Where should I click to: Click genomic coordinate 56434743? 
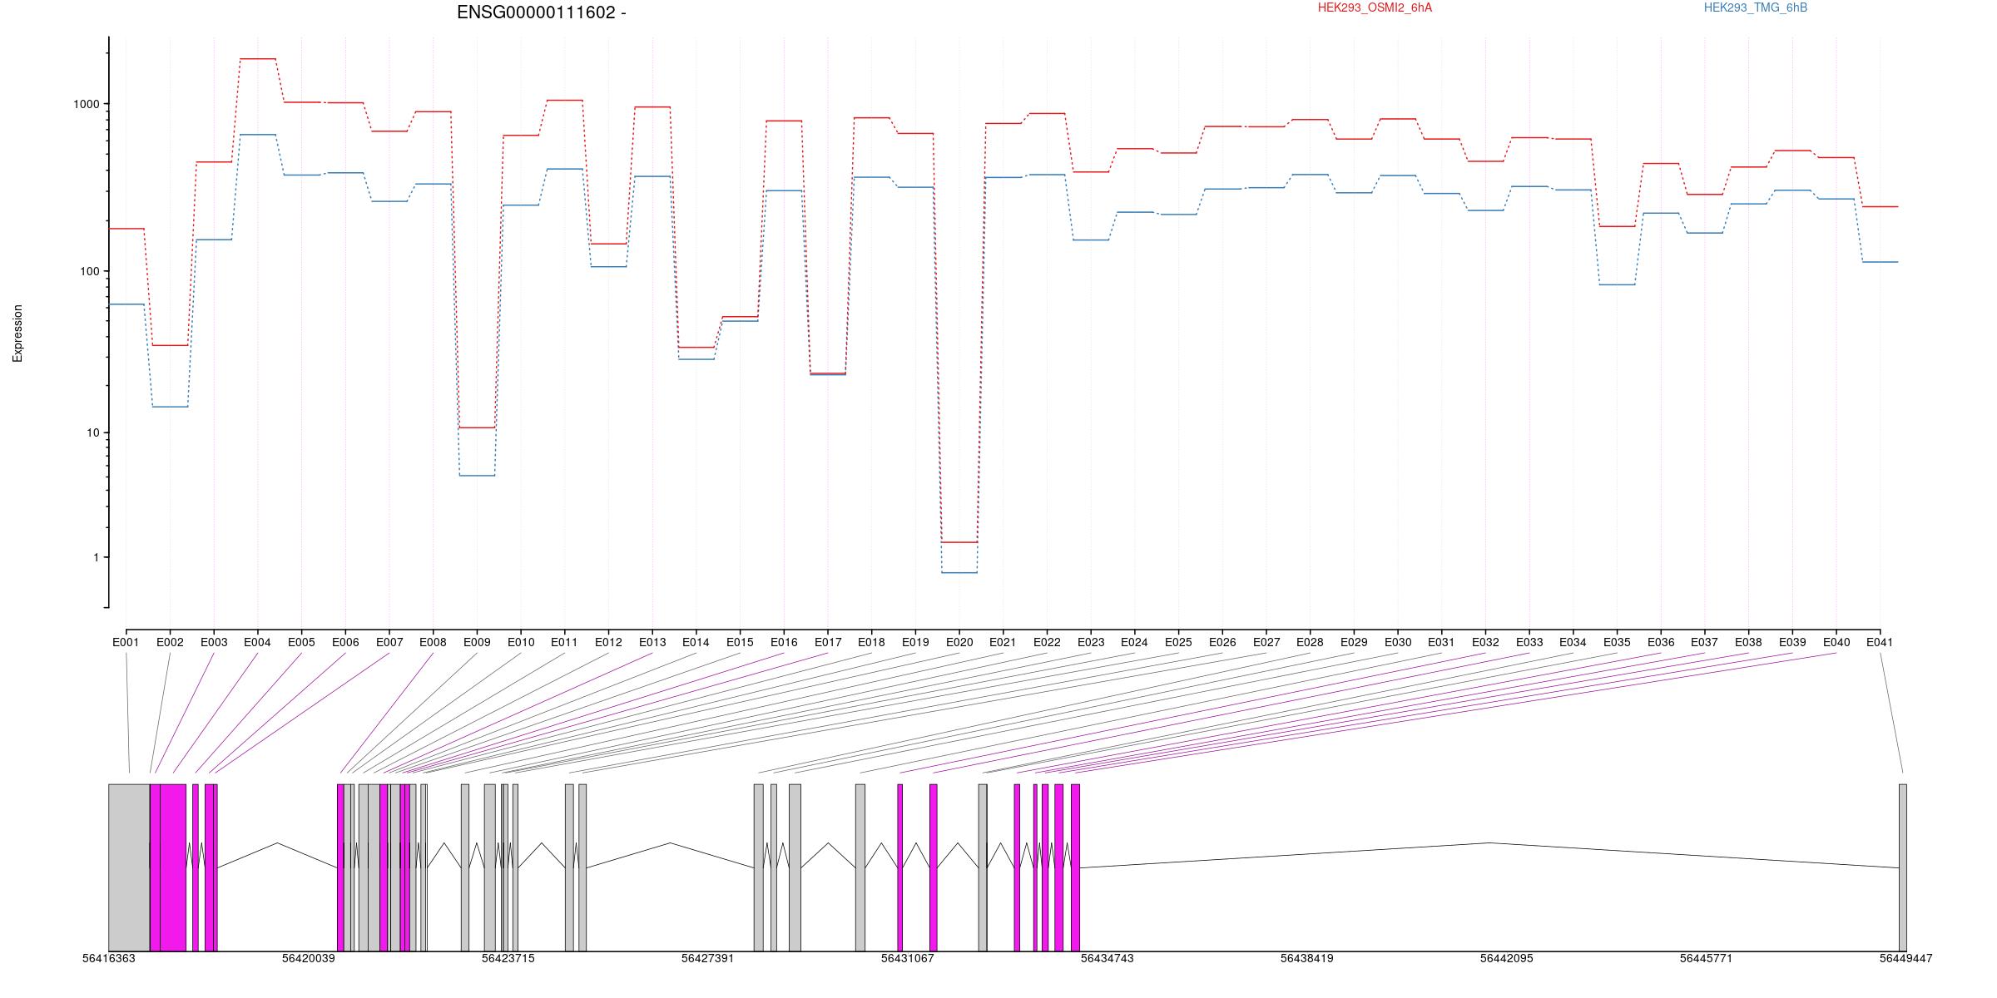pos(1108,958)
